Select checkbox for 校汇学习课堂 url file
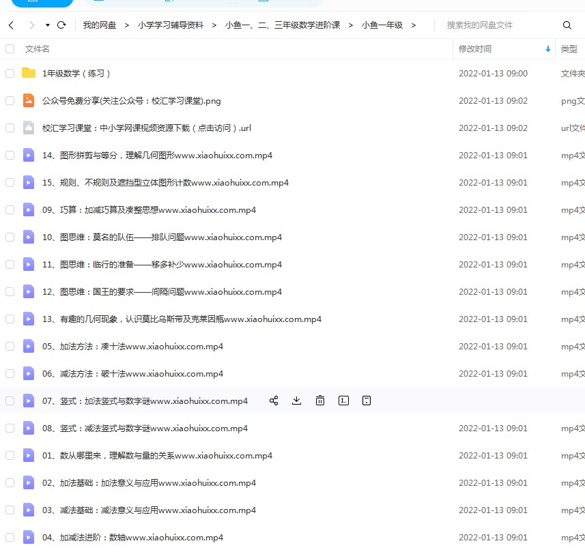Image resolution: width=585 pixels, height=552 pixels. tap(10, 128)
